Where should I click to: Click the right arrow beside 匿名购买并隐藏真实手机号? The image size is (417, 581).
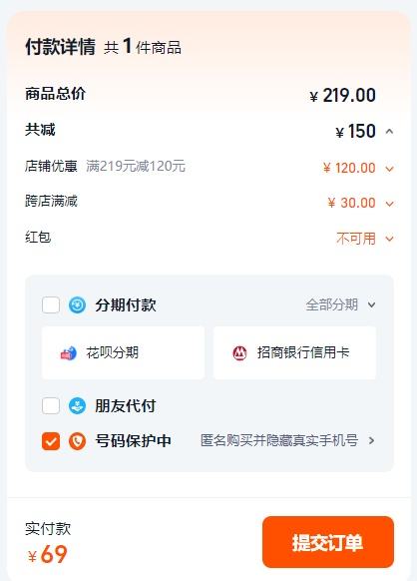372,440
